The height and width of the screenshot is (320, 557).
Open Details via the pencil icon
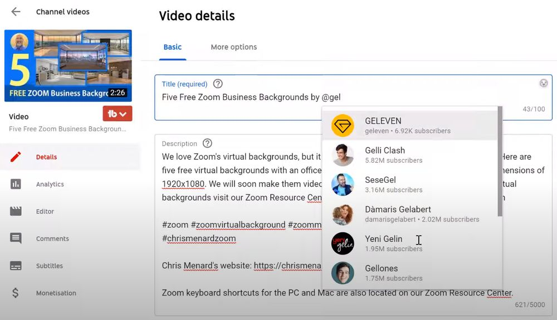[16, 157]
